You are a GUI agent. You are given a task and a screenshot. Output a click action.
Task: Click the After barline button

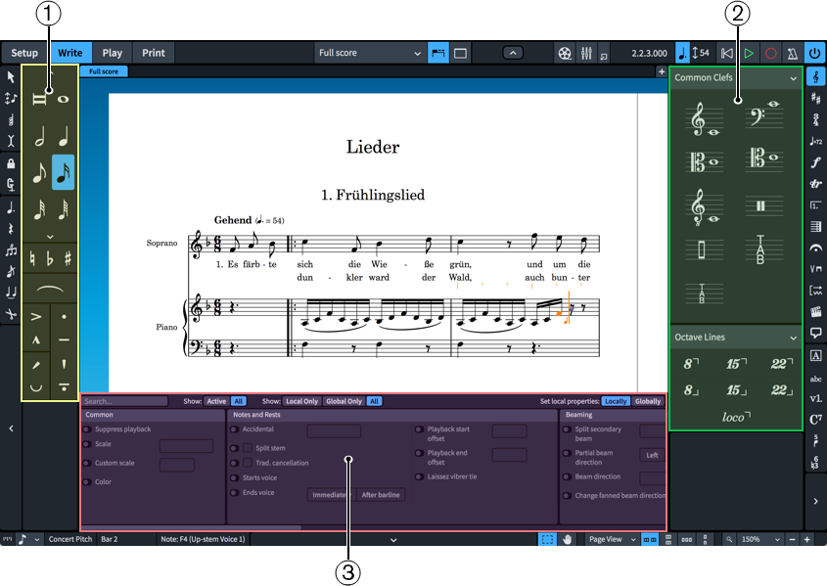(381, 495)
